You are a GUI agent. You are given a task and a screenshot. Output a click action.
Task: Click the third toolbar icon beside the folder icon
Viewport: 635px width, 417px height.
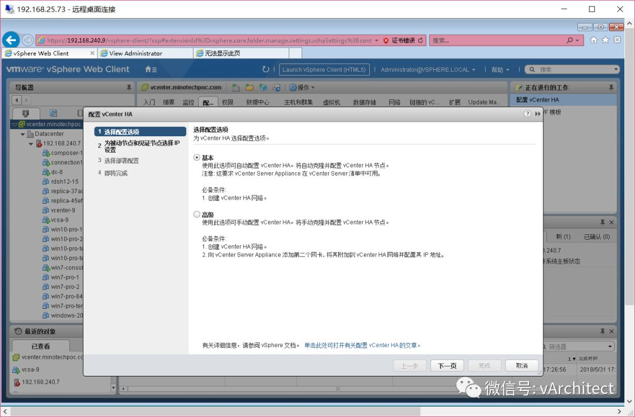click(x=263, y=88)
